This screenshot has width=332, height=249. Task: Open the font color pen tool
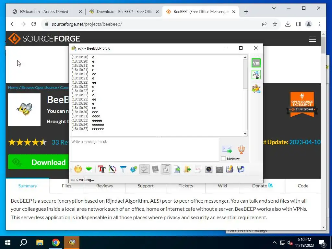pyautogui.click(x=113, y=169)
